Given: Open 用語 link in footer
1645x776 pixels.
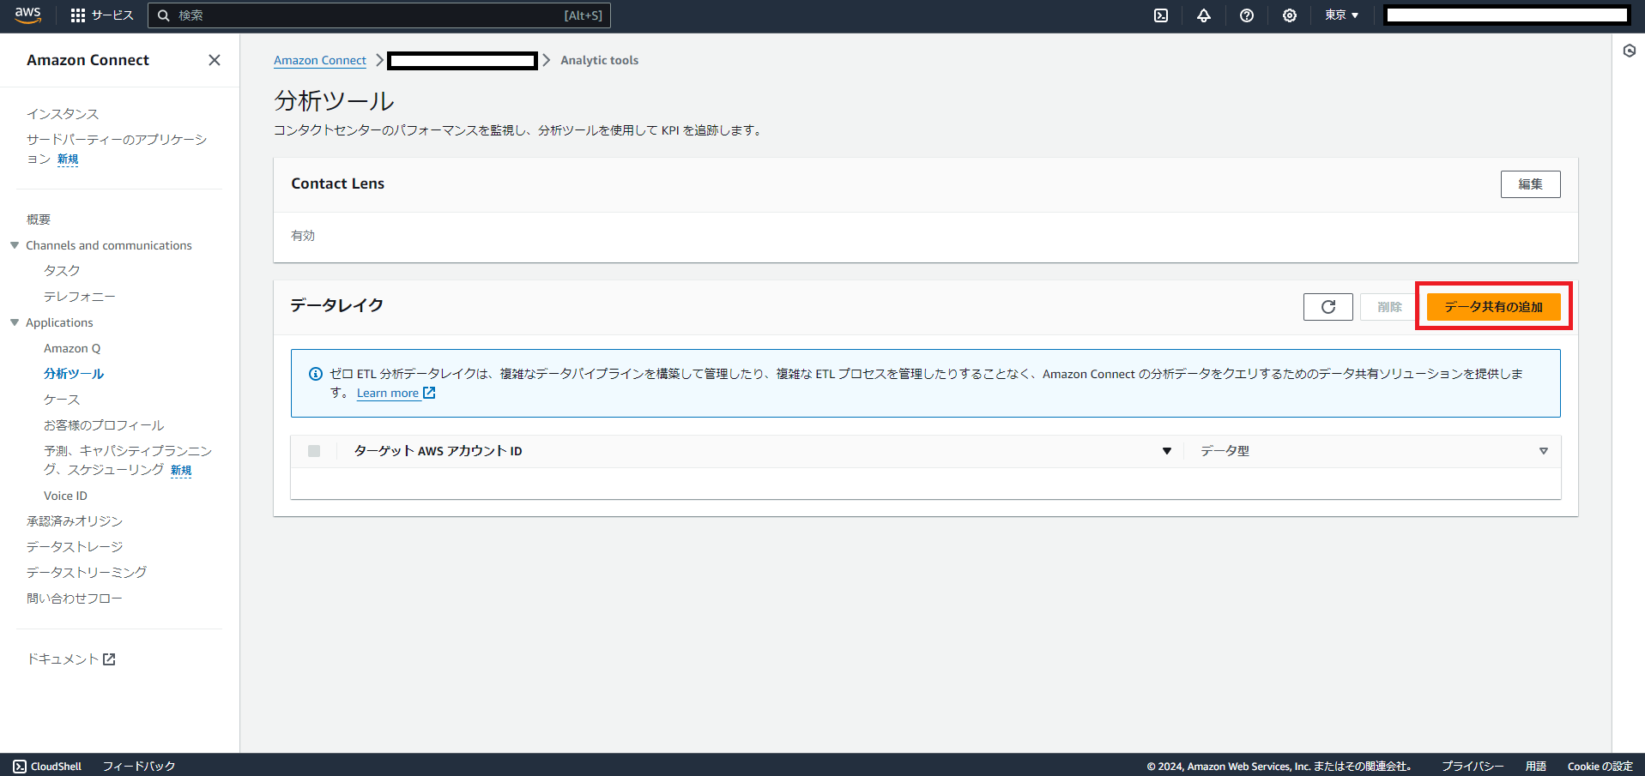Looking at the screenshot, I should 1536,767.
